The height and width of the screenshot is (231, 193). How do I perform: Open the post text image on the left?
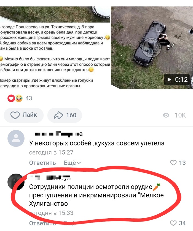coord(55,47)
